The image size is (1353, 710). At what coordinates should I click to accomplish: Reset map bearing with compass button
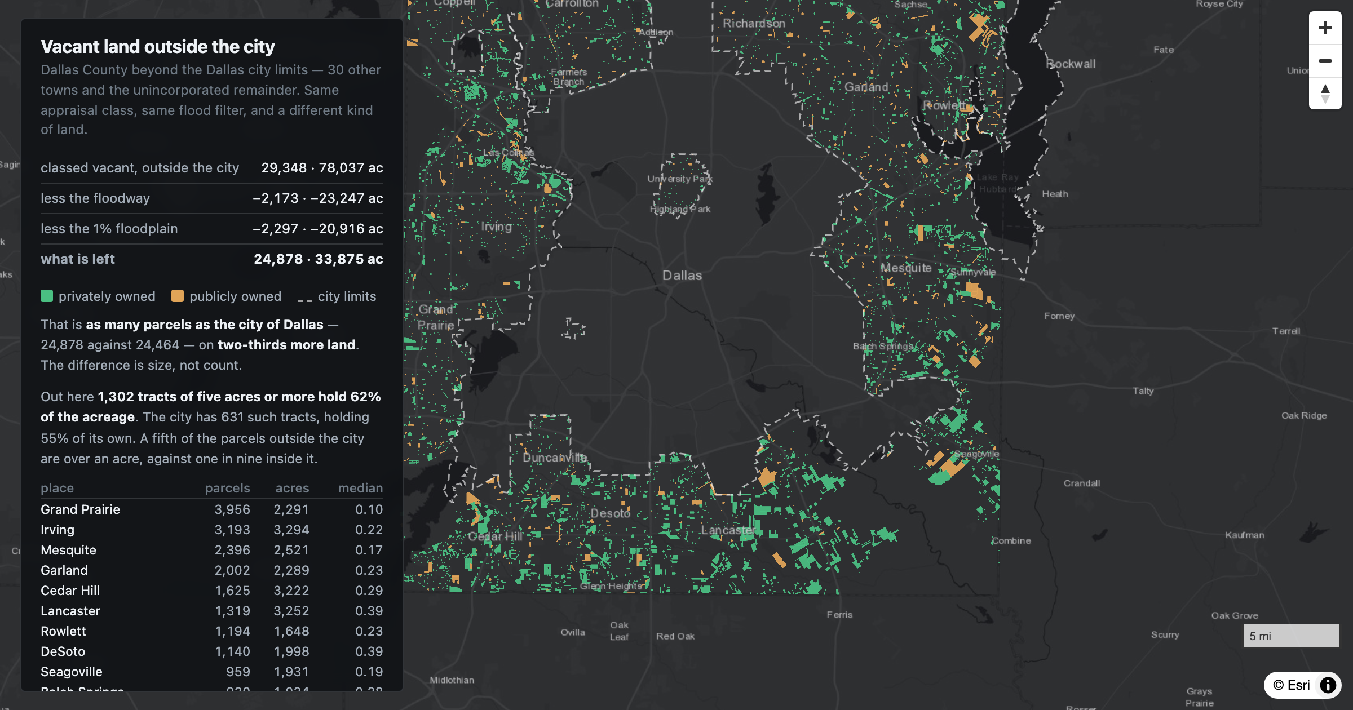[x=1325, y=94]
